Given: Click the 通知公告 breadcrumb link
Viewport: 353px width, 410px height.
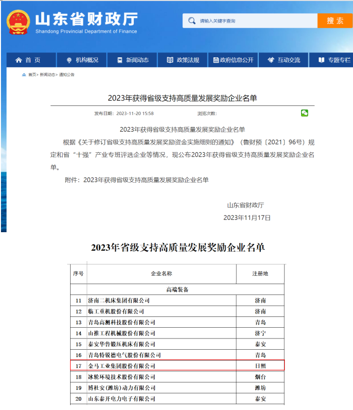Looking at the screenshot, I should (x=67, y=75).
